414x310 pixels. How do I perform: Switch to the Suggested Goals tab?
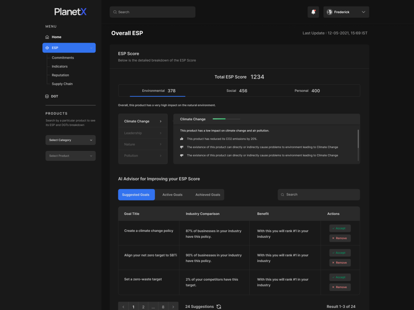pyautogui.click(x=136, y=195)
